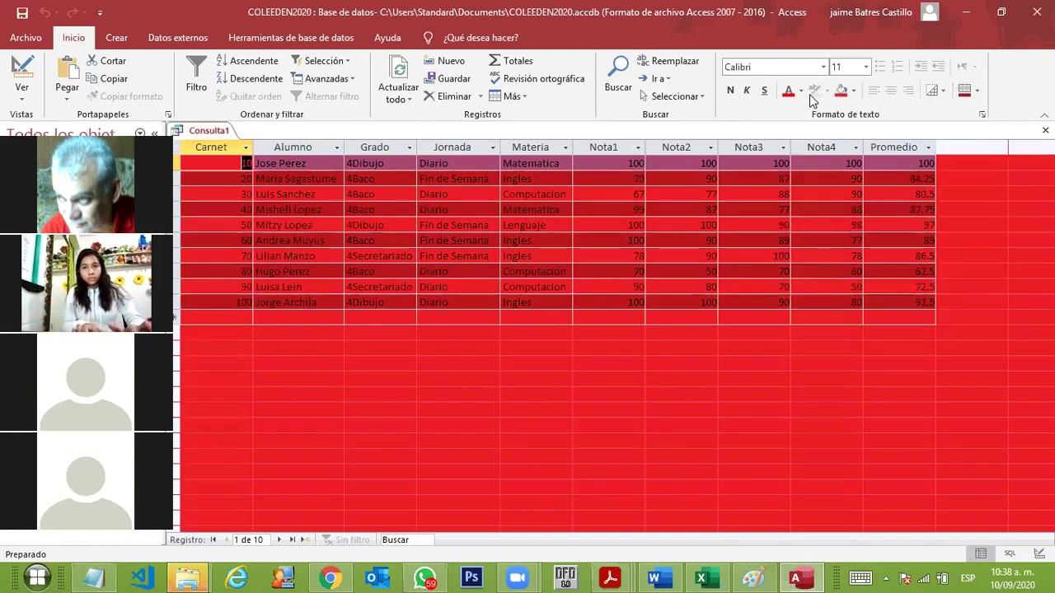Go to first record navigation arrow
This screenshot has width=1055, height=593.
coord(213,539)
